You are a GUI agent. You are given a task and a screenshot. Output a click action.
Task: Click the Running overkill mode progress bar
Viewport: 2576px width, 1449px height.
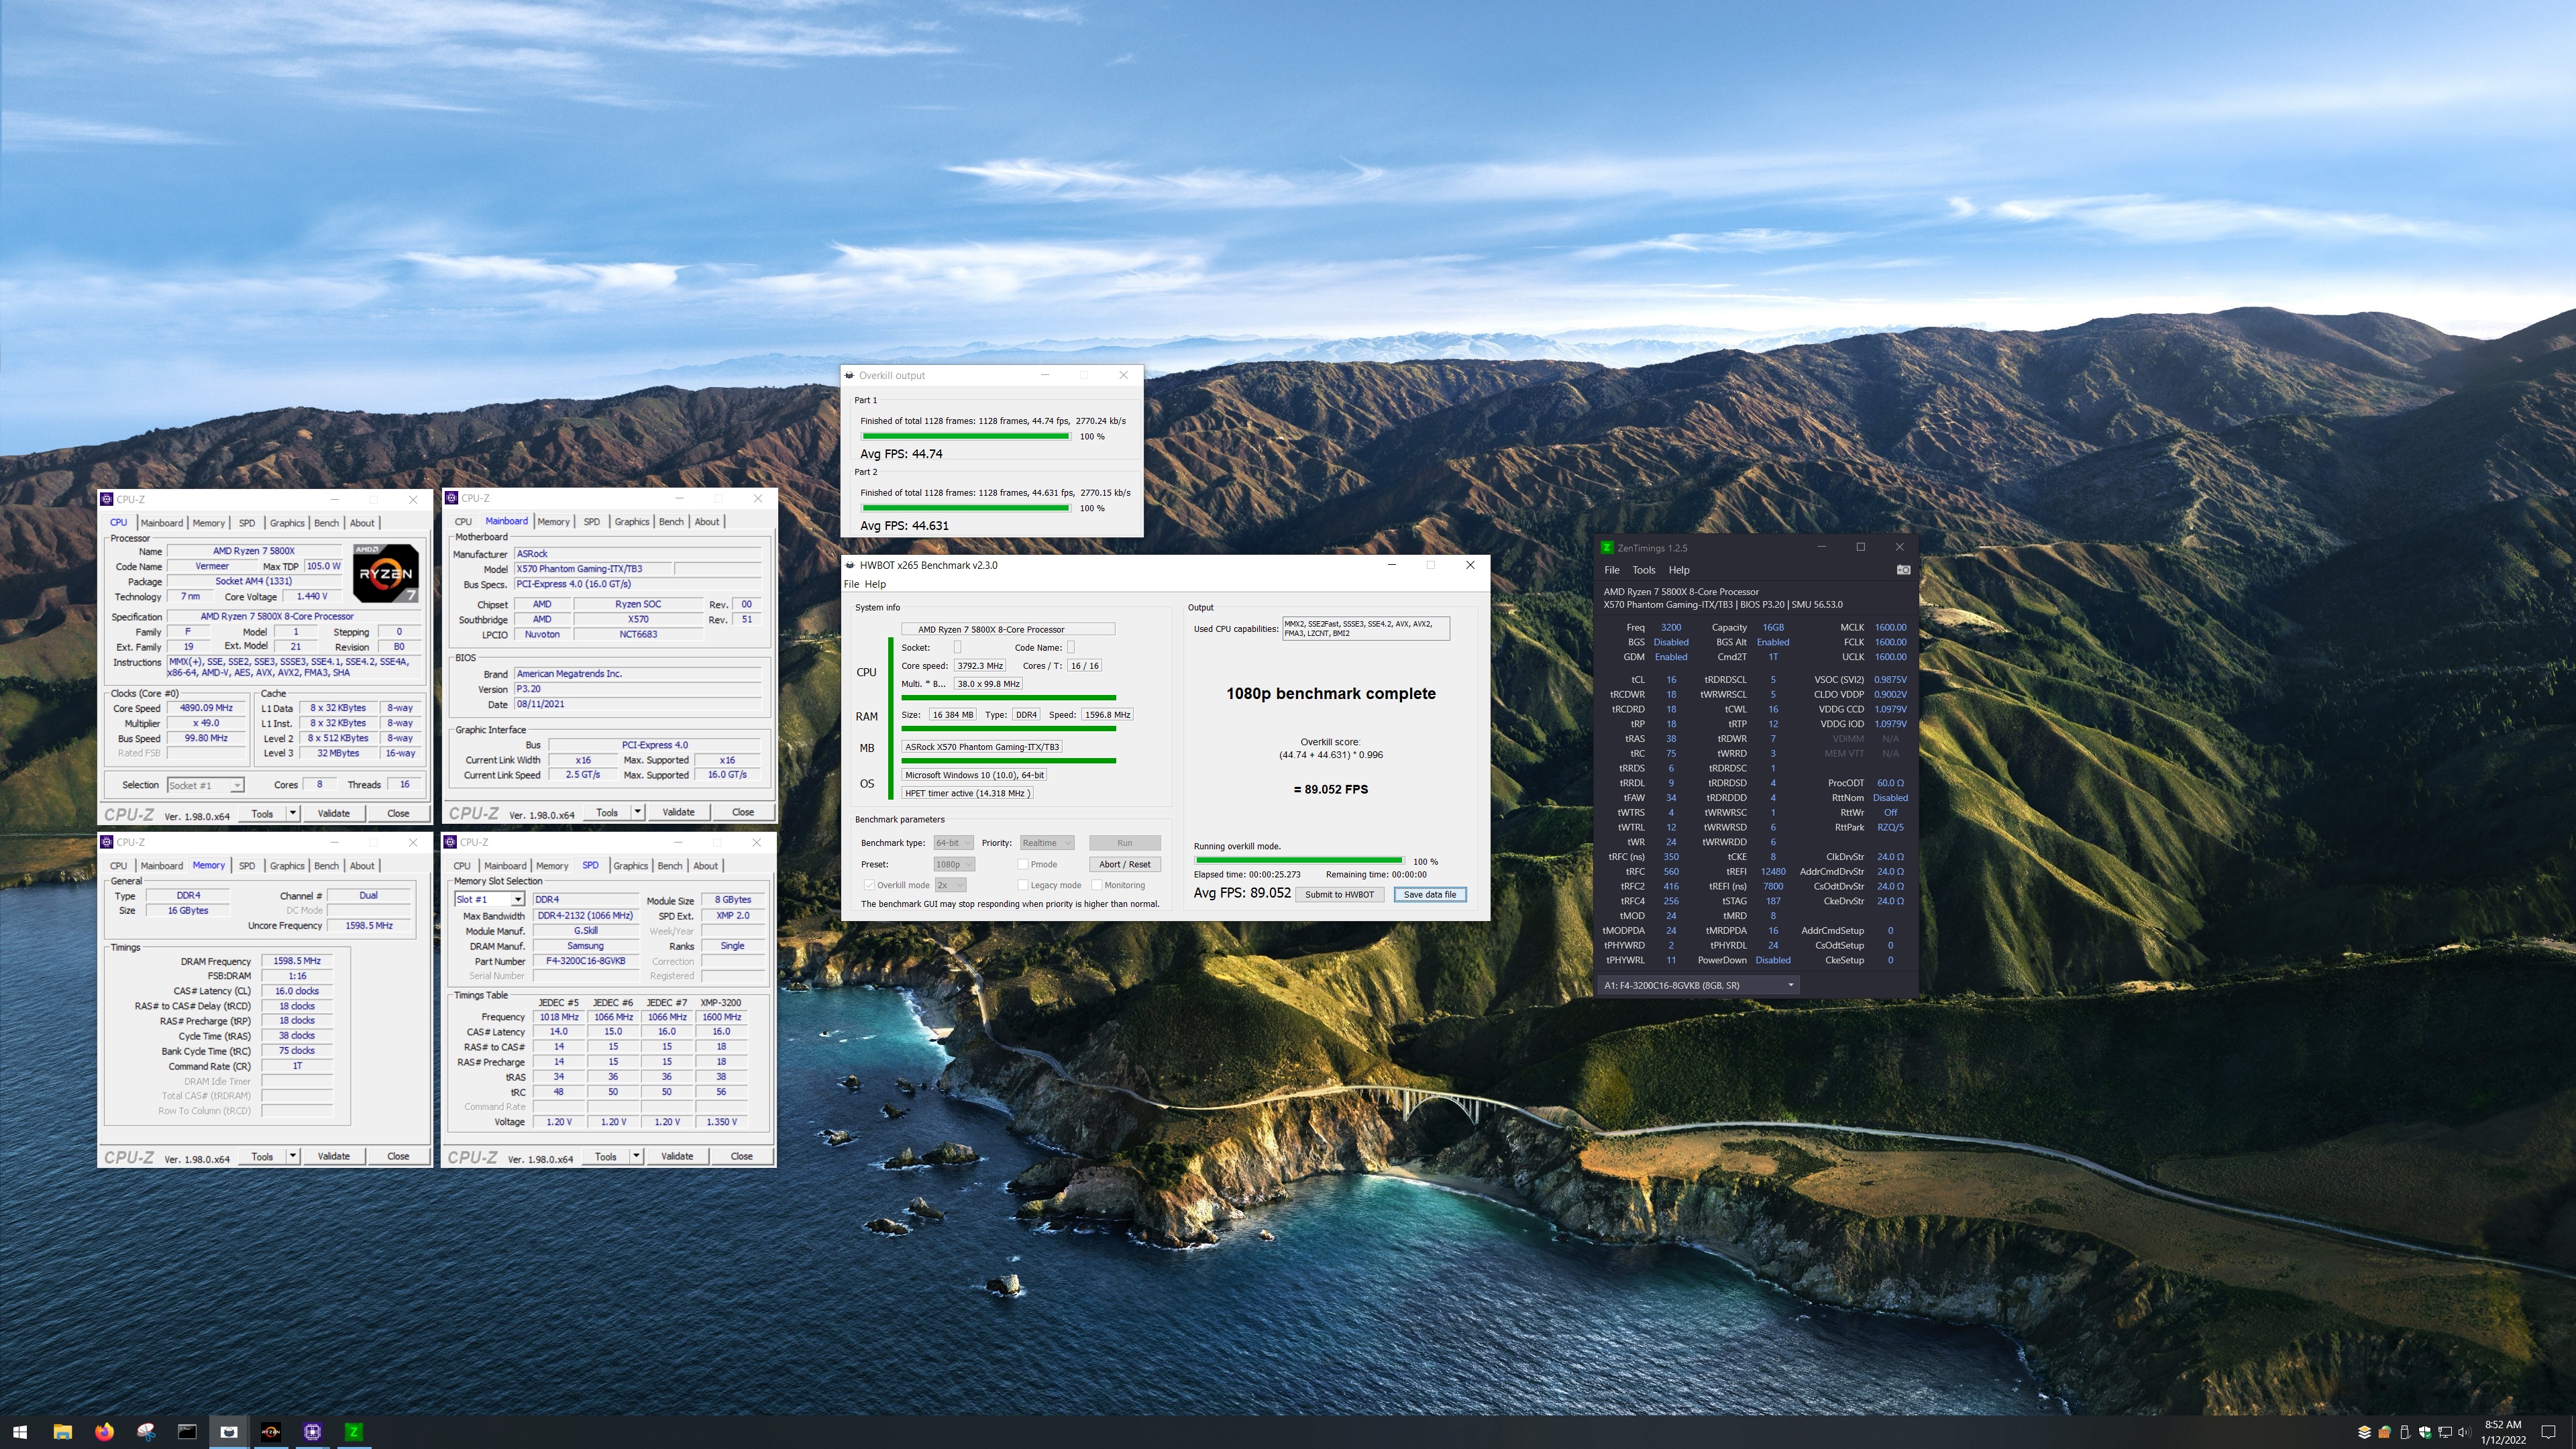(1299, 861)
